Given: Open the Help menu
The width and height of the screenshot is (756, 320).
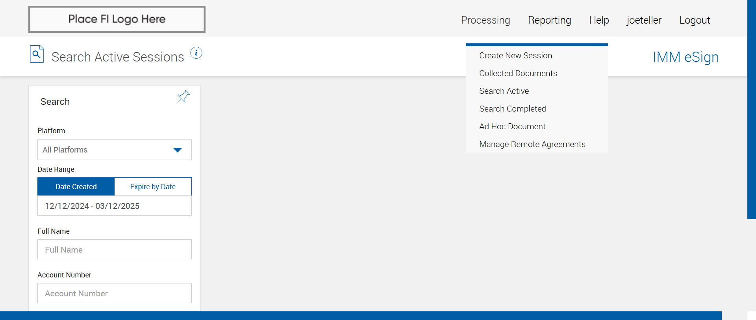Looking at the screenshot, I should (x=599, y=20).
